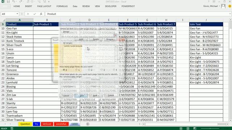Open the HOME ribbon tab
The image size is (232, 130).
17,6
